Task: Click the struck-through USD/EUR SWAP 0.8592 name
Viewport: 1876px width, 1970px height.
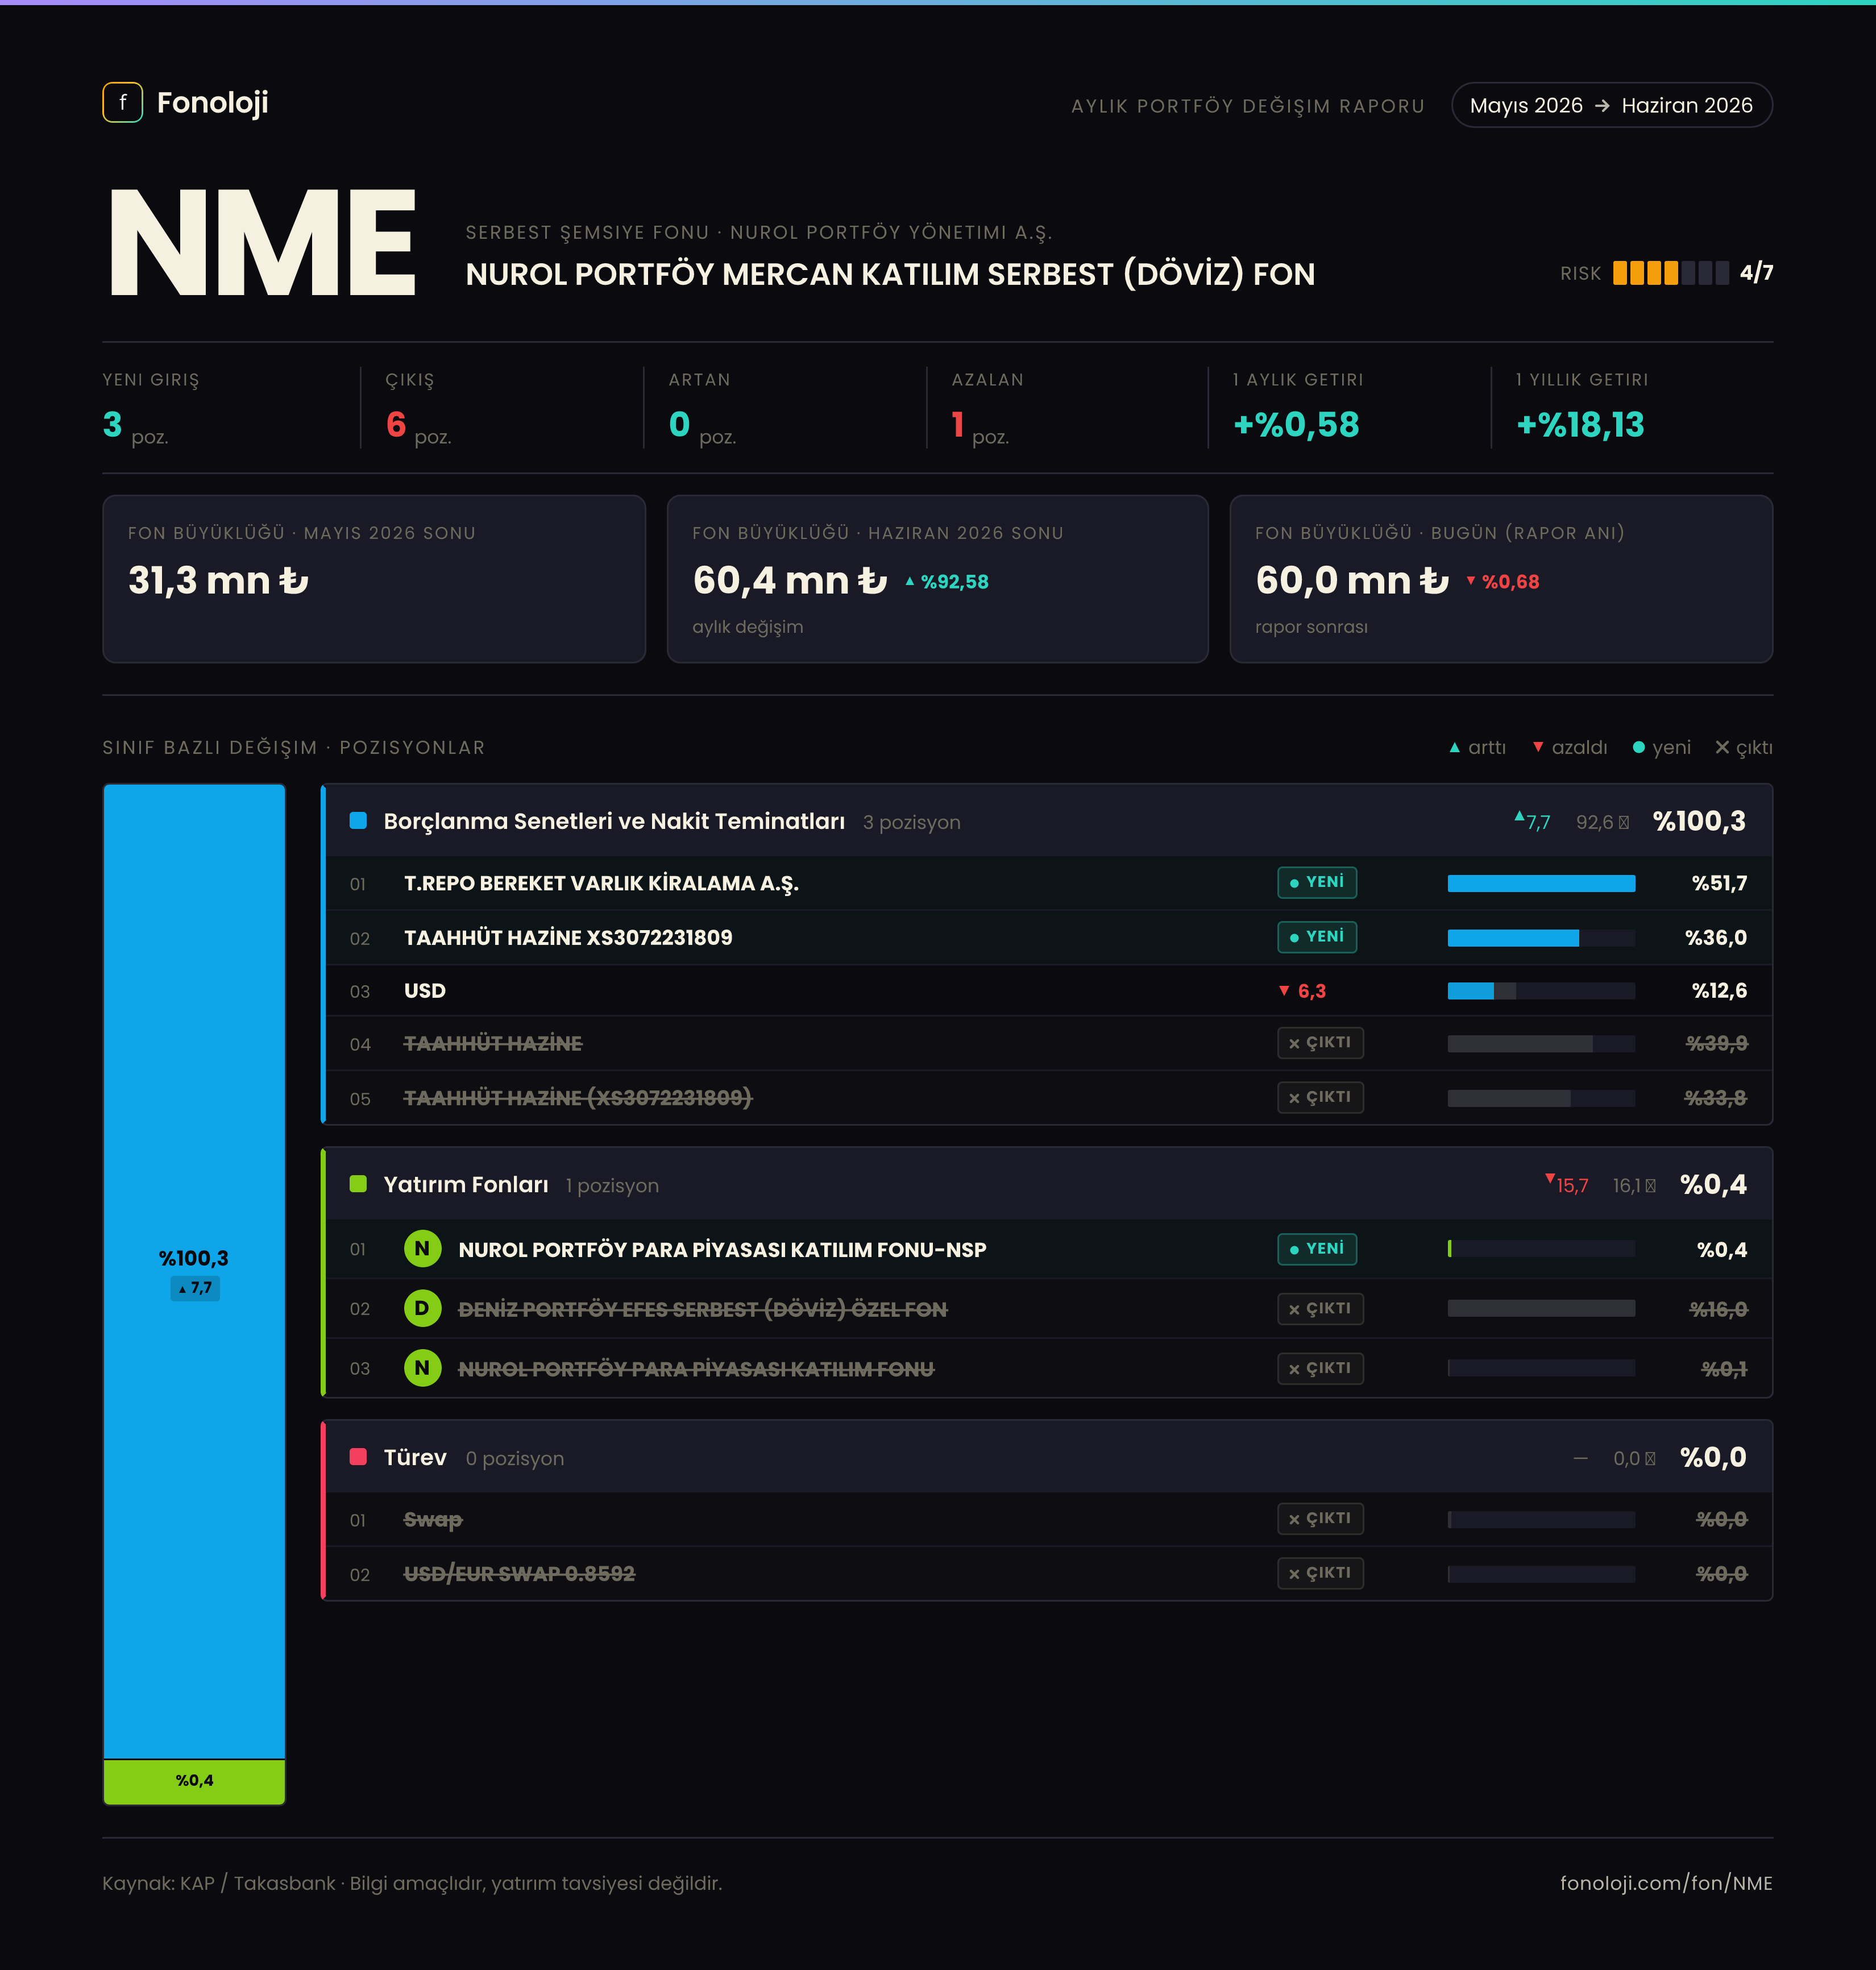Action: [x=519, y=1574]
